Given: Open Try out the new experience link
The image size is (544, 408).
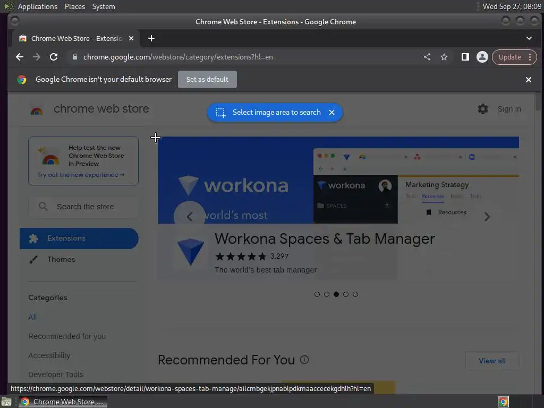Looking at the screenshot, I should point(81,175).
